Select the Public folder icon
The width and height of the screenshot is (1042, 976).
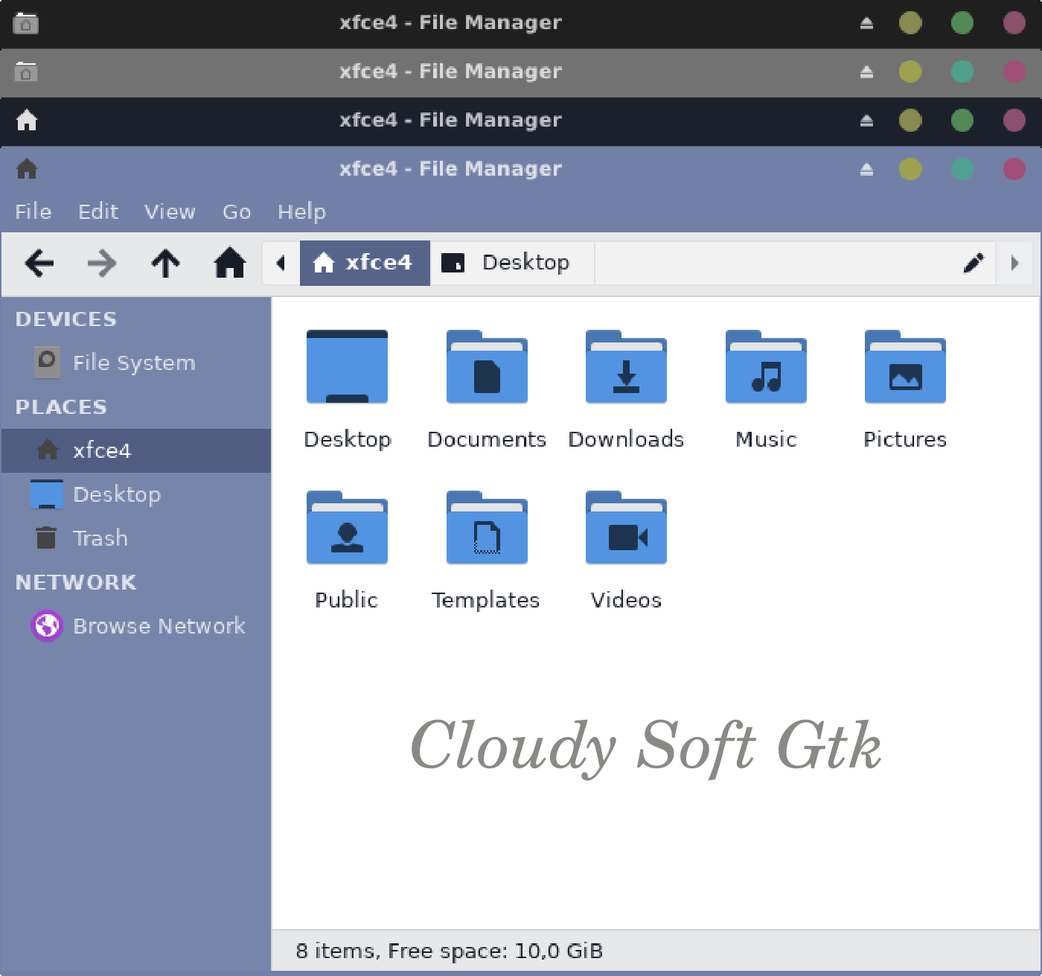click(347, 527)
